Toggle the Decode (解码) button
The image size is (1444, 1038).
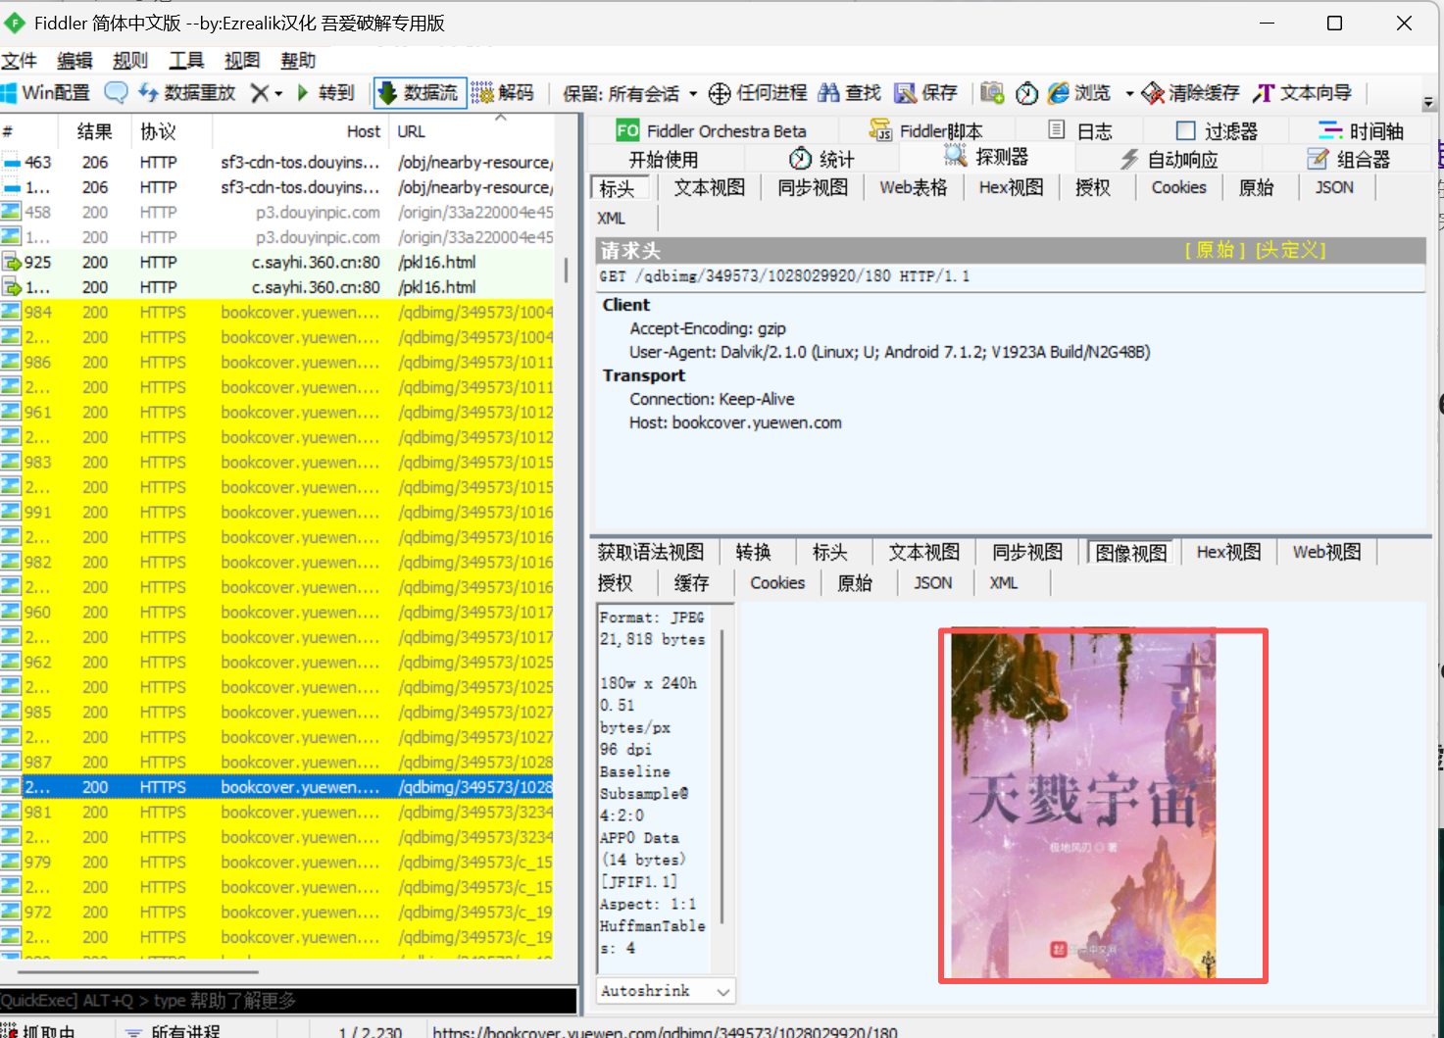click(503, 93)
